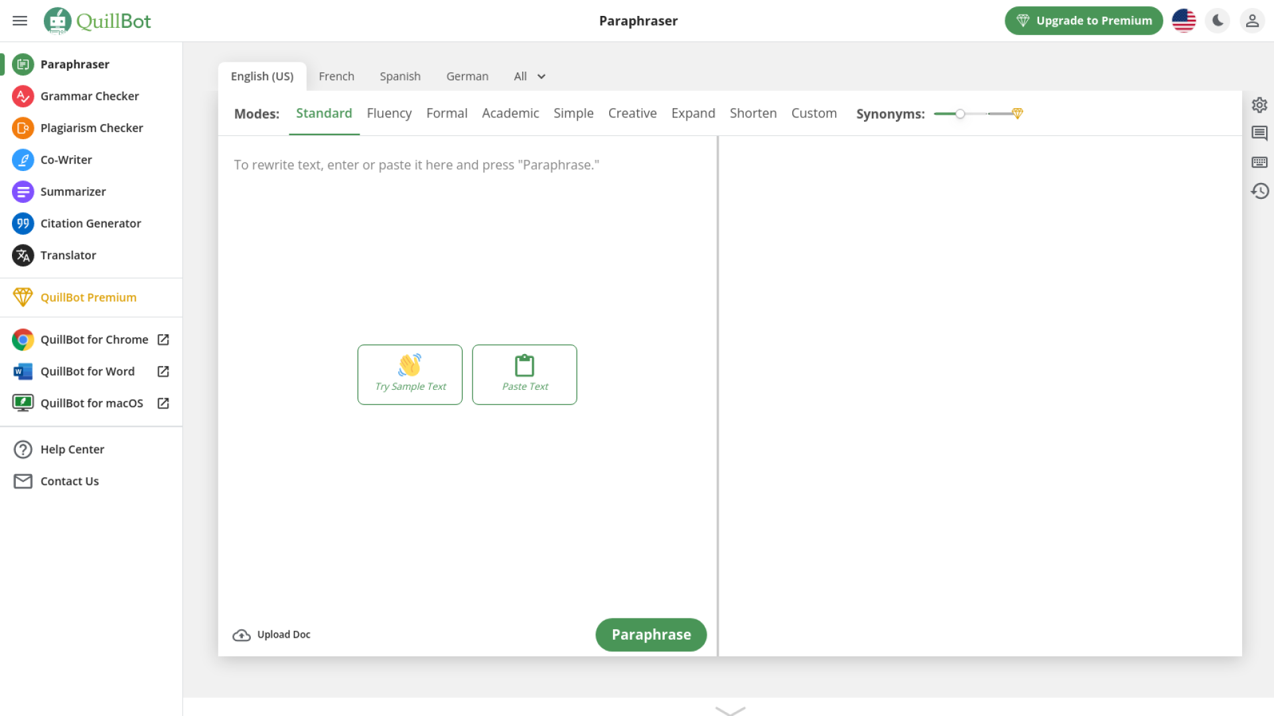Open the US flag language selector

pos(1184,21)
